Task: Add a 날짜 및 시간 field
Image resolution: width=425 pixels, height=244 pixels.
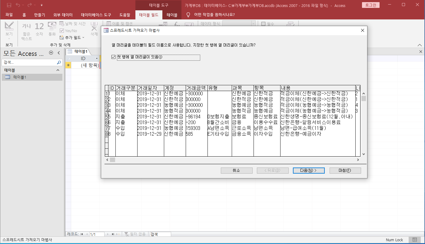Action: pos(72,24)
